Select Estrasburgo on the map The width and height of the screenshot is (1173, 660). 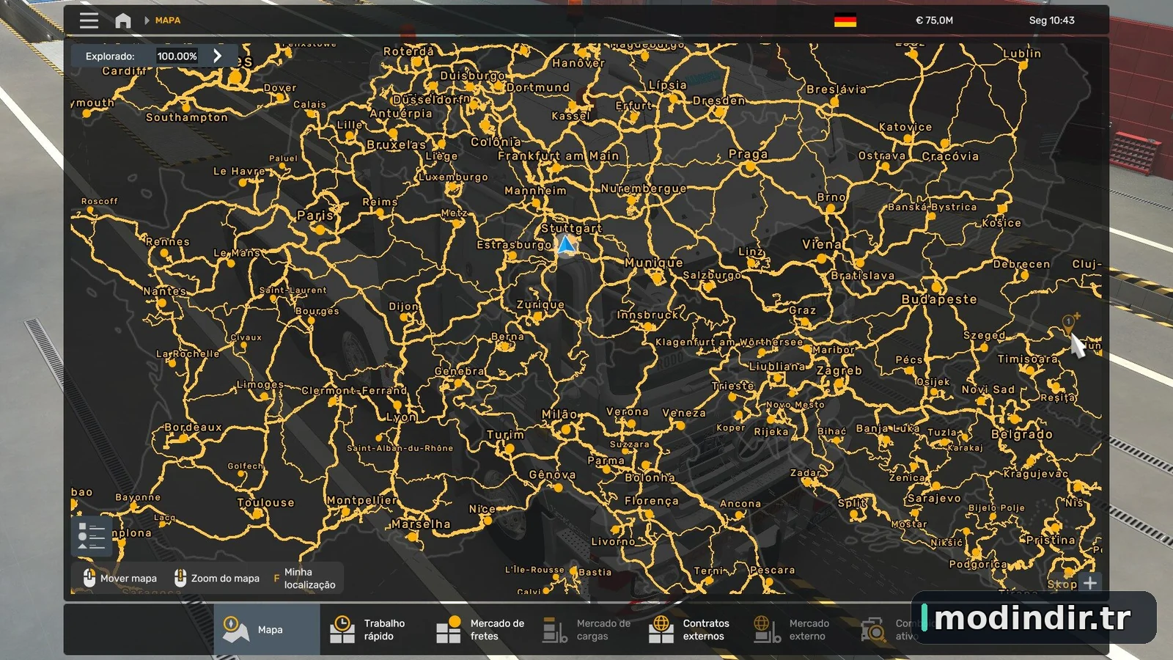point(514,244)
